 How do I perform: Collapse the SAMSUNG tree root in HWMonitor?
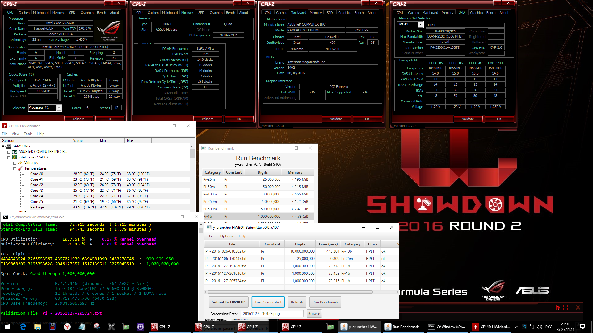click(x=3, y=146)
